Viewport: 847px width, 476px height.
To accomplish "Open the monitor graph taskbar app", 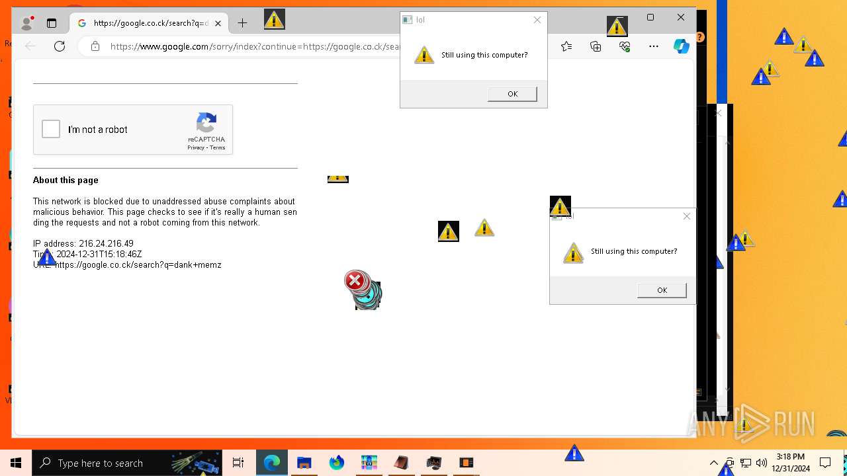I will 434,463.
